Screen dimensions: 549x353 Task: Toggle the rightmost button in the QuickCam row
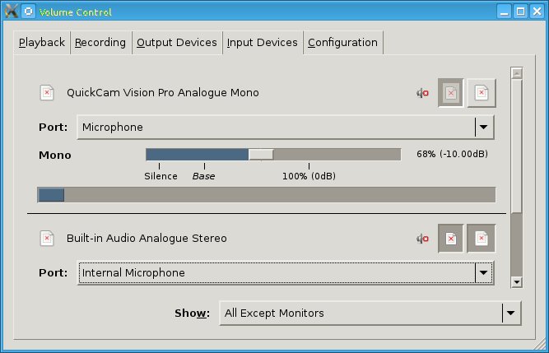pyautogui.click(x=482, y=93)
